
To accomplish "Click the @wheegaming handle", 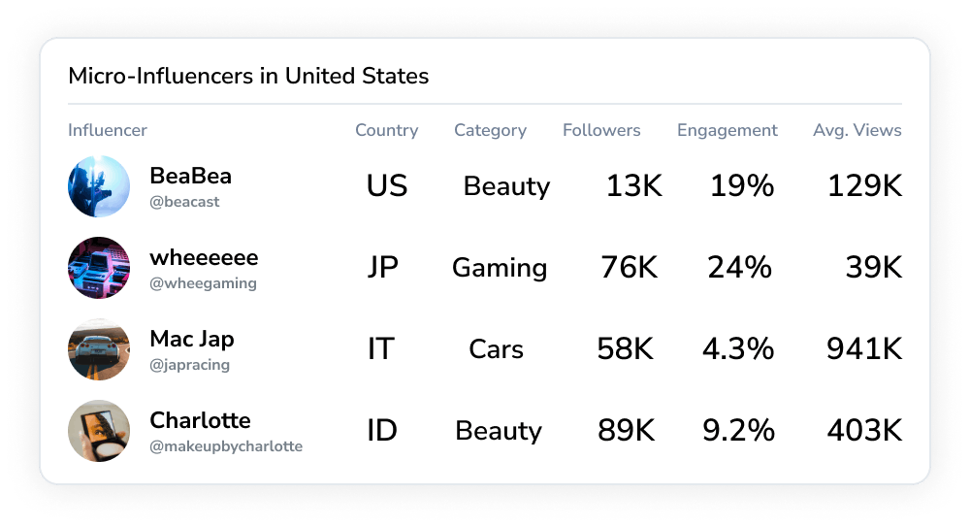I will point(203,283).
